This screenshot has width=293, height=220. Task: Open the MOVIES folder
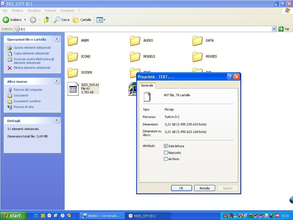click(x=197, y=57)
